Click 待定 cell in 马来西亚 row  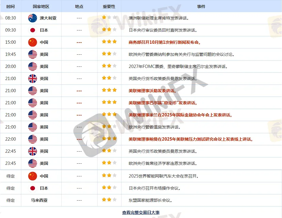pos(11,200)
